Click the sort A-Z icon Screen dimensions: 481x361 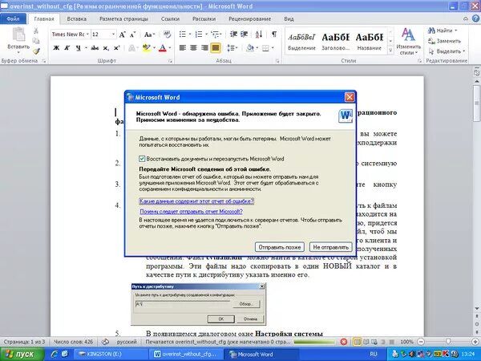(x=259, y=34)
